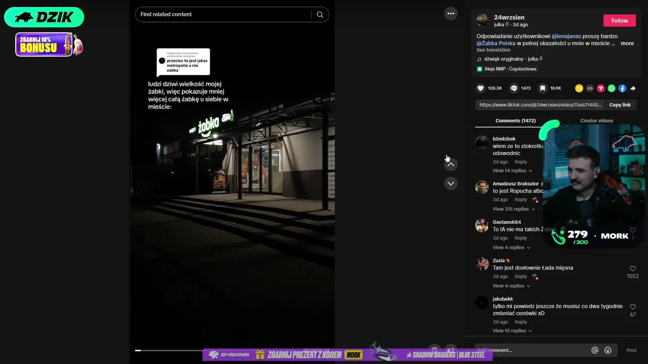
Task: Click See translation link
Action: pyautogui.click(x=493, y=50)
